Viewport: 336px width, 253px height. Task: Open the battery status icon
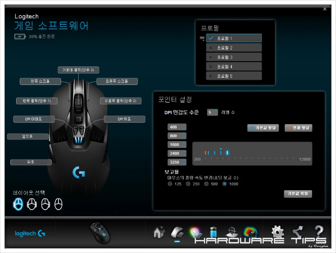pyautogui.click(x=213, y=232)
